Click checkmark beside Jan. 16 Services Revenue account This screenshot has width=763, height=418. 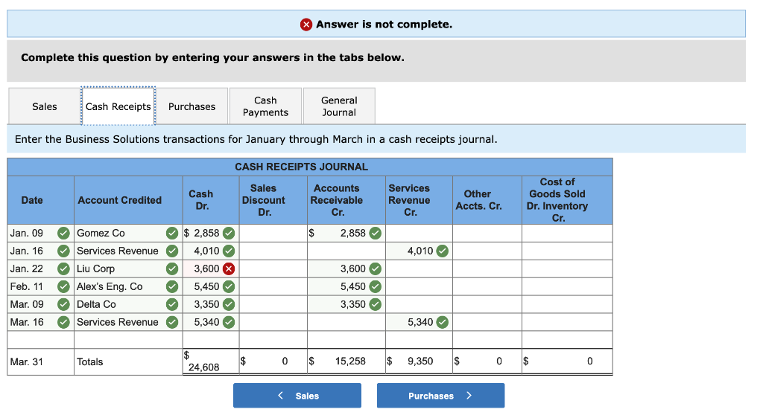pyautogui.click(x=172, y=251)
